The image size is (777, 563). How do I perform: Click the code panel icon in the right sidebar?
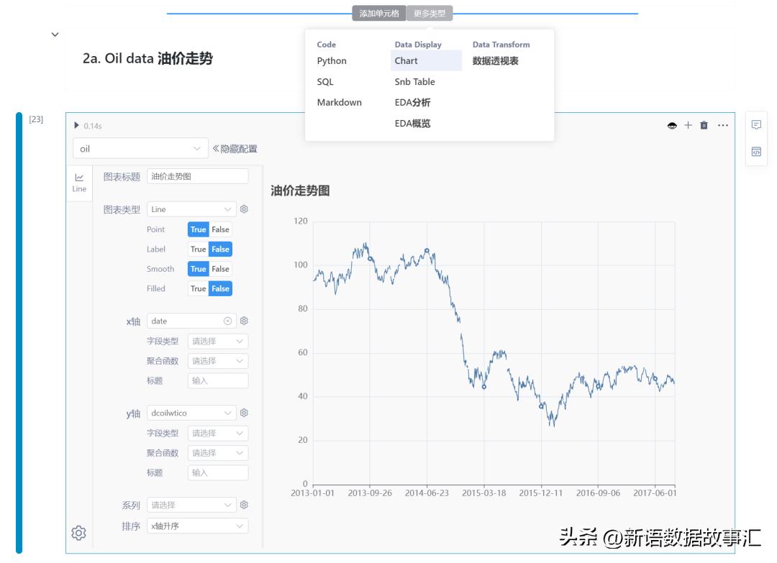pyautogui.click(x=756, y=153)
